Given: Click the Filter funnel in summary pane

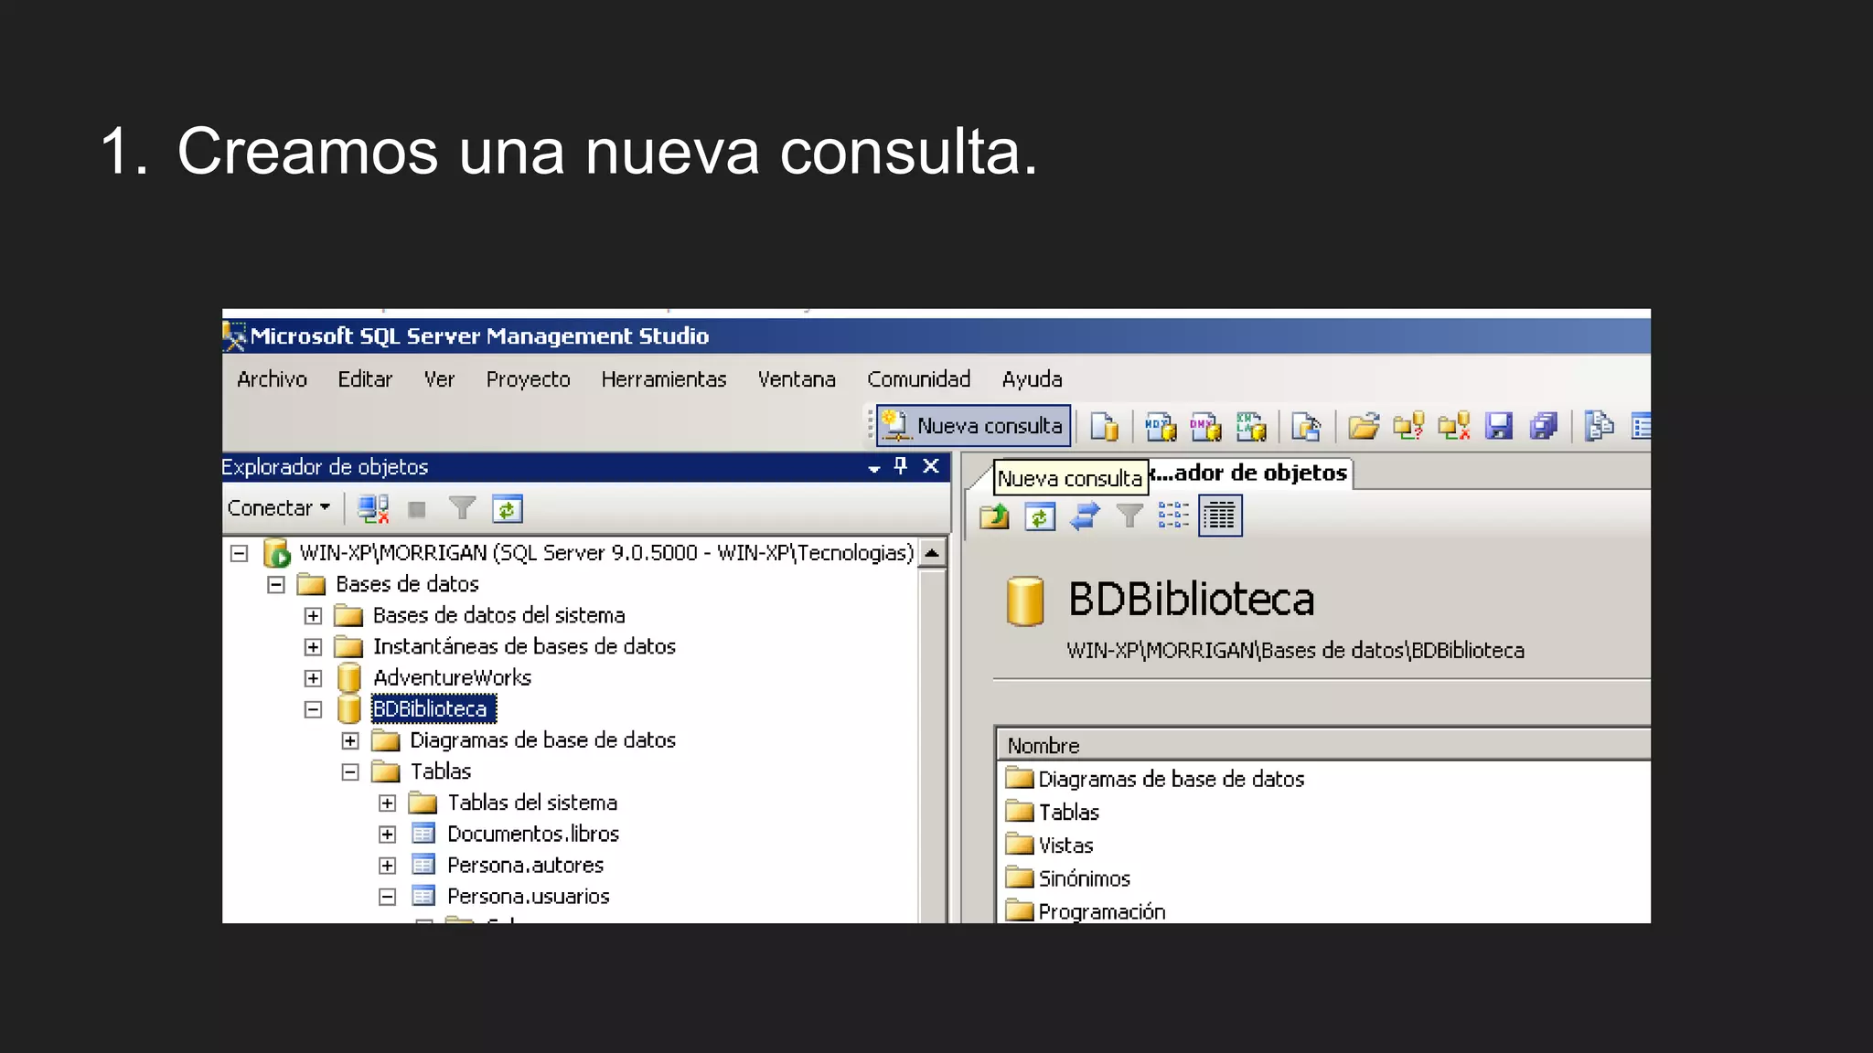Looking at the screenshot, I should tap(1130, 516).
